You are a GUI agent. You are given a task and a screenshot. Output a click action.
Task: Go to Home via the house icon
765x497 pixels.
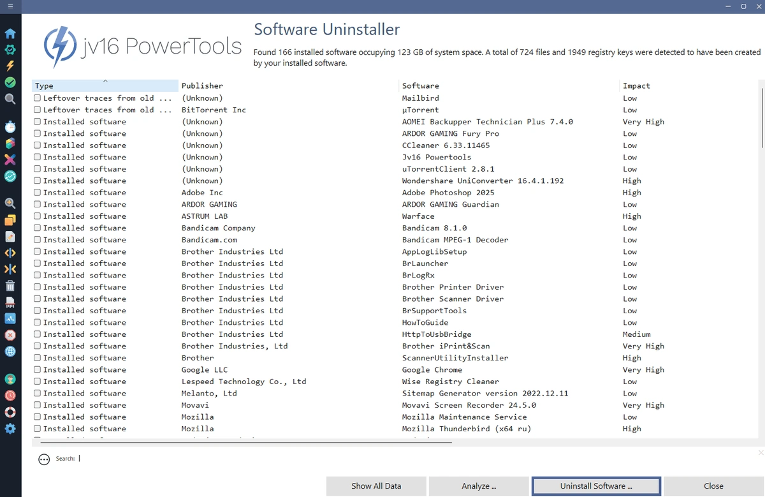10,33
